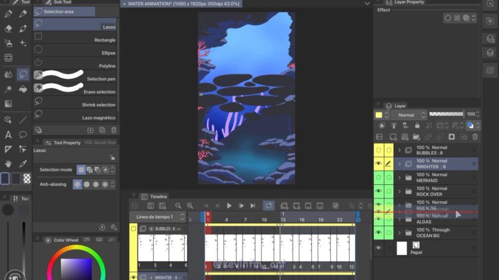This screenshot has height=280, width=499.
Task: Expand the OCEAN BG folder
Action: tap(400, 233)
